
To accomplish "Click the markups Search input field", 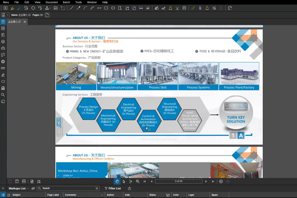I will pos(68,188).
